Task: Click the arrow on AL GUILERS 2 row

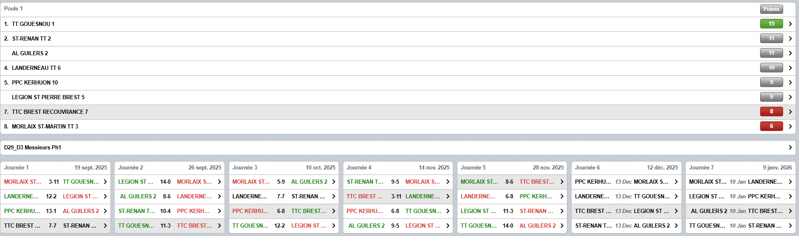Action: (790, 53)
